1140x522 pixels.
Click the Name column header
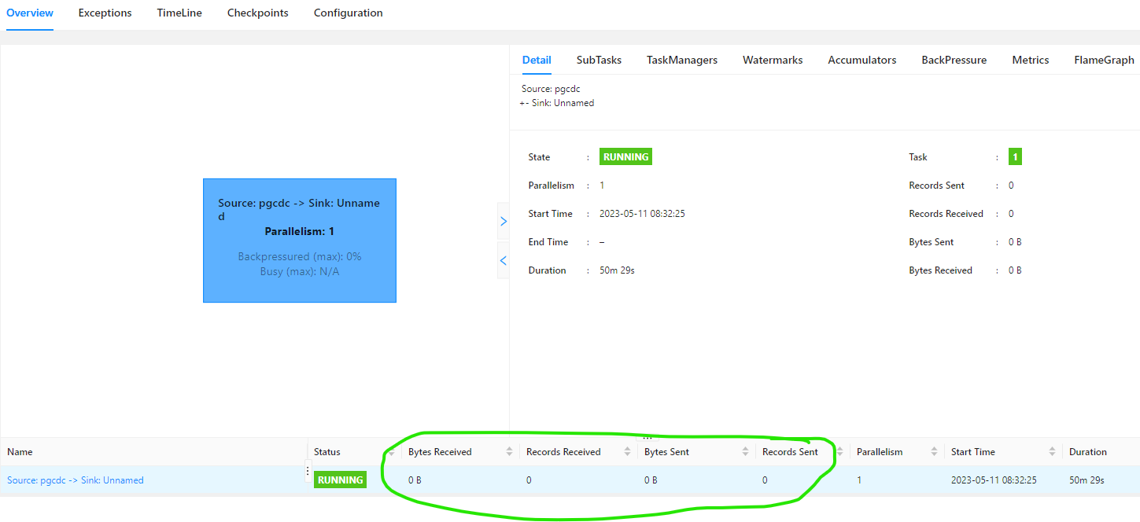point(20,451)
